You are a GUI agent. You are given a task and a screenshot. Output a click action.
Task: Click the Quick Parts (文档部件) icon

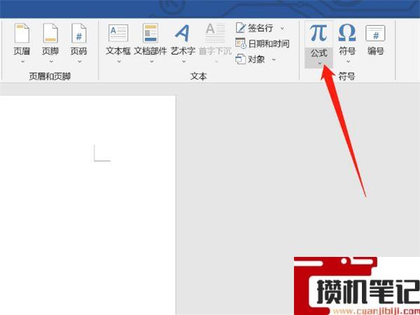click(x=150, y=33)
